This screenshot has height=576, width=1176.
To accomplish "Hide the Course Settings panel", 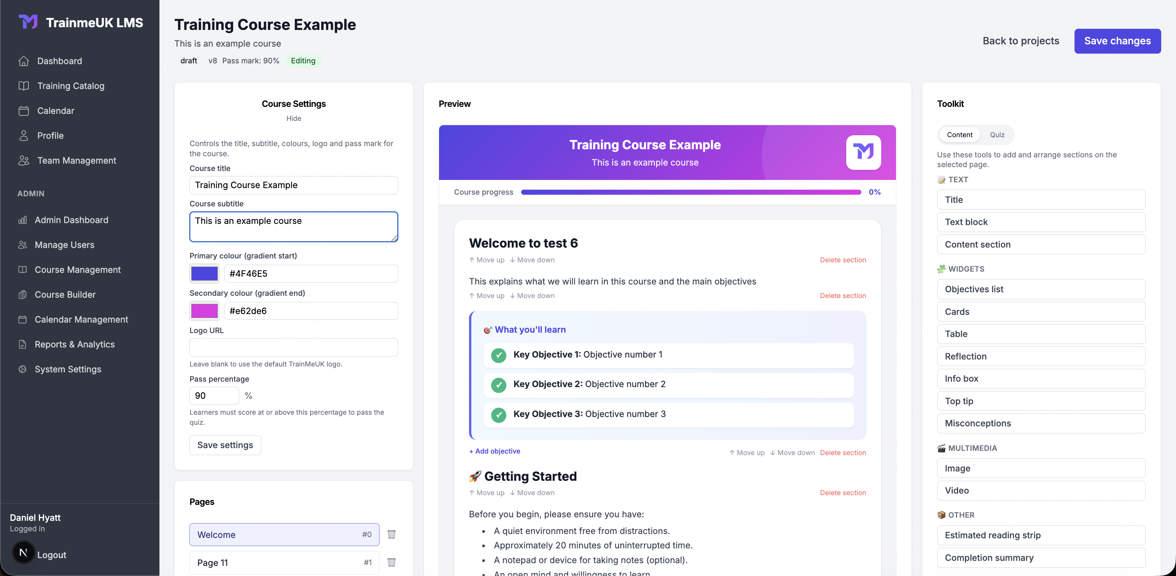I will 293,118.
